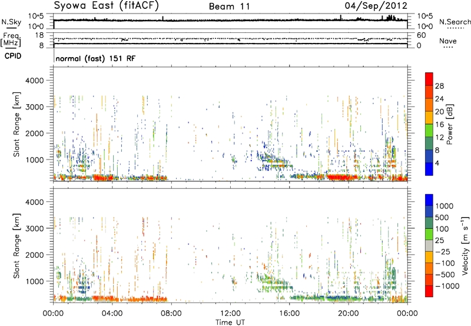The width and height of the screenshot is (471, 326).
Task: Click the 'normal (fast) 151 RF' mode text
Action: [x=95, y=58]
